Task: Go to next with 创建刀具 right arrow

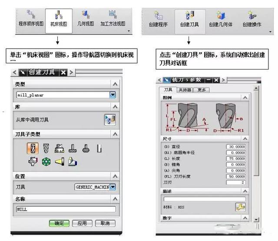Action: (71, 72)
